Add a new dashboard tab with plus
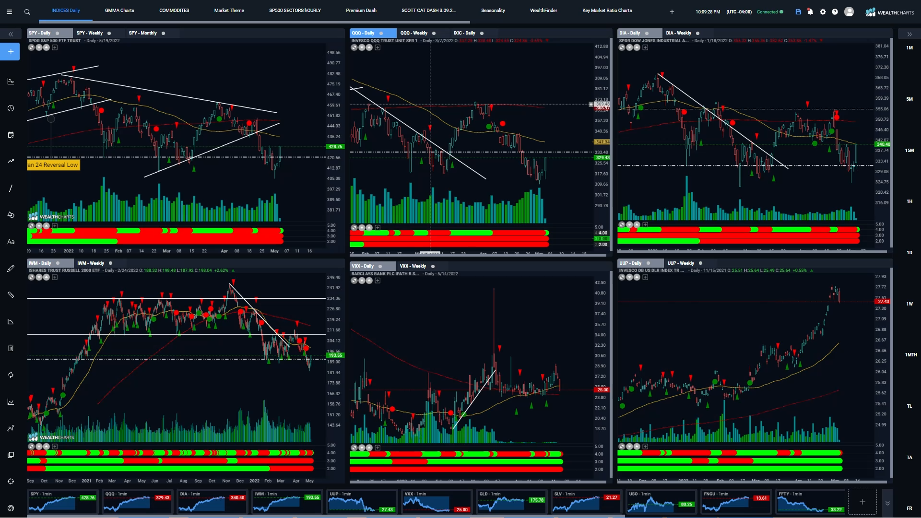Screen dimensions: 921x518 [672, 12]
